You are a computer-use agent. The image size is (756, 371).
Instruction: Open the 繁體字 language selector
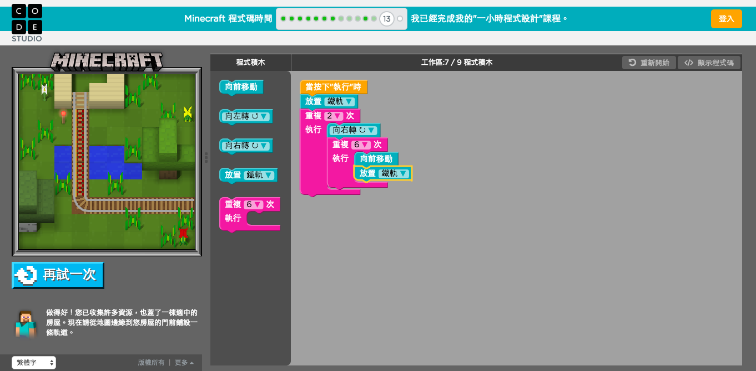tap(34, 363)
